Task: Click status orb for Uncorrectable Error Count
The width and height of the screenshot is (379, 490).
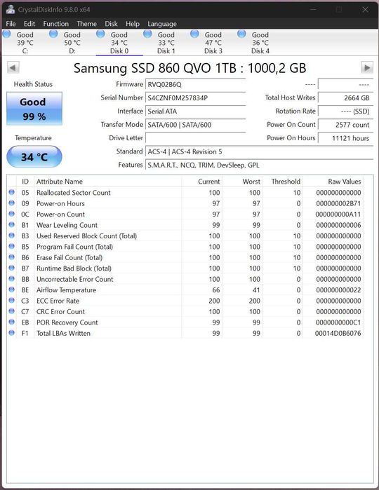Action: coord(12,279)
